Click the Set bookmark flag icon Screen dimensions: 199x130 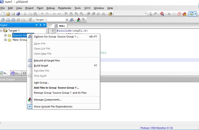(x=66, y=14)
